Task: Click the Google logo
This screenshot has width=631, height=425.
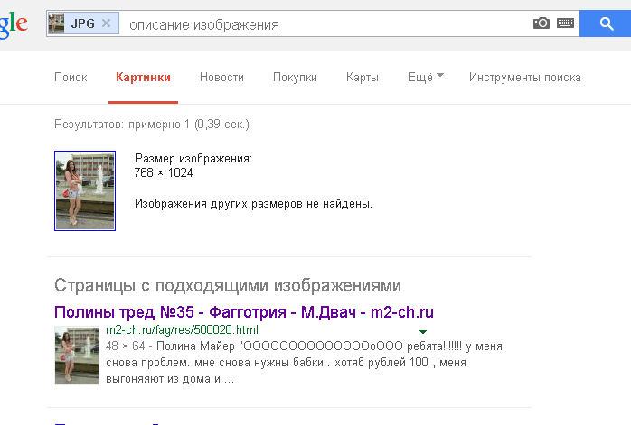Action: tap(14, 24)
